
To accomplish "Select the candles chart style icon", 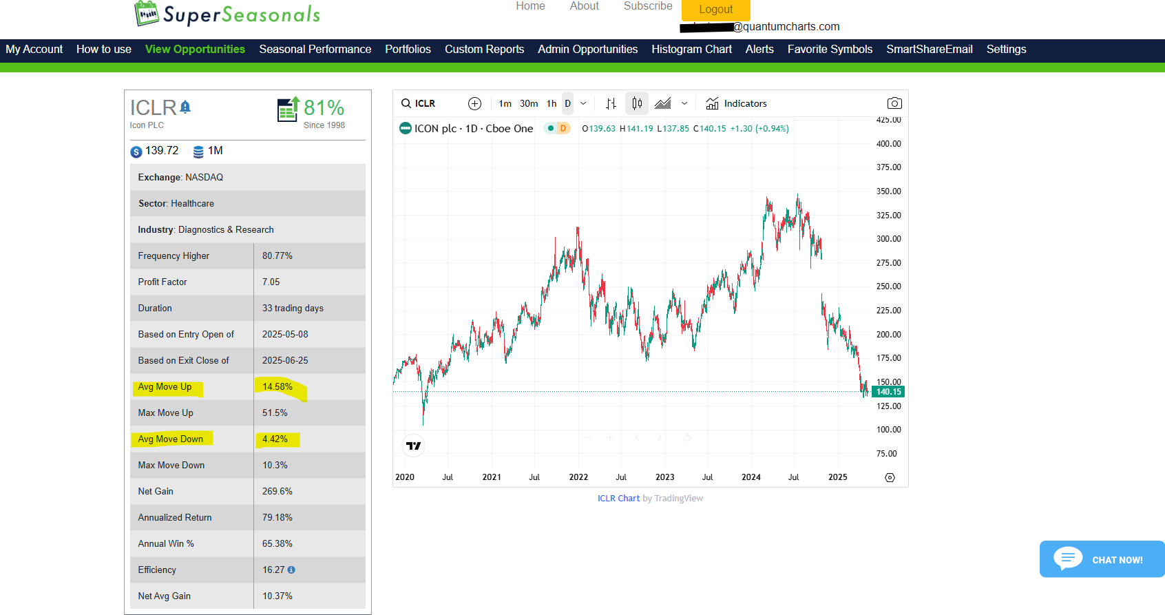I will pyautogui.click(x=637, y=103).
